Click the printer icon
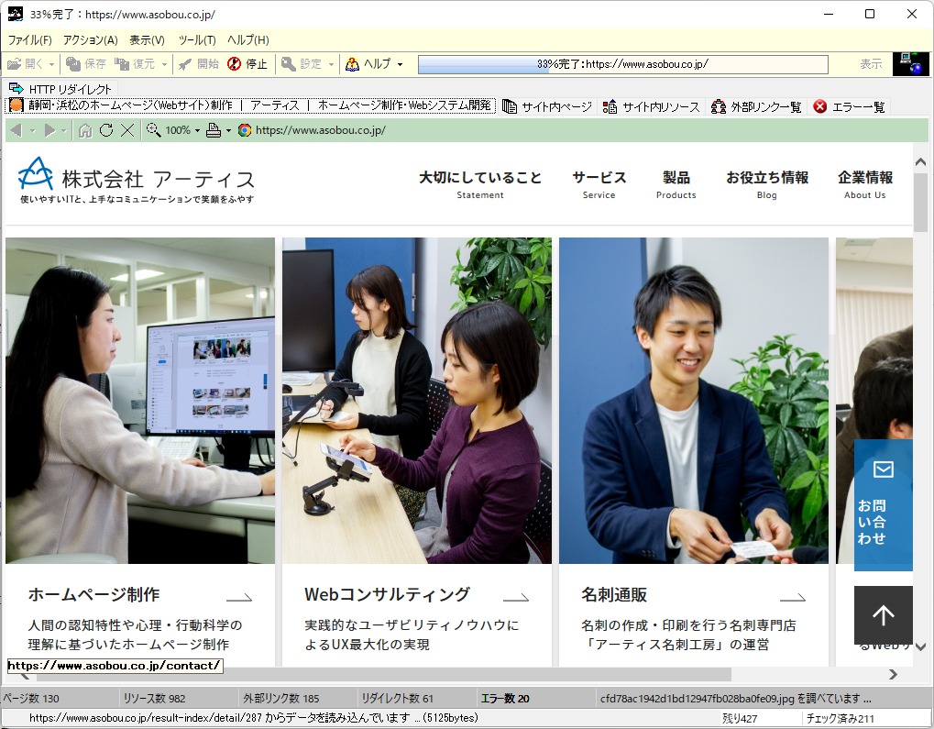 [214, 130]
